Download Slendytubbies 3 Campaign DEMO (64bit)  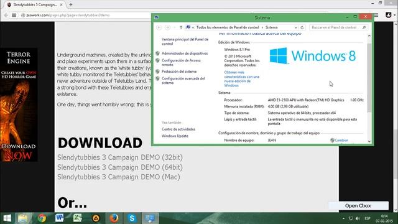click(120, 167)
